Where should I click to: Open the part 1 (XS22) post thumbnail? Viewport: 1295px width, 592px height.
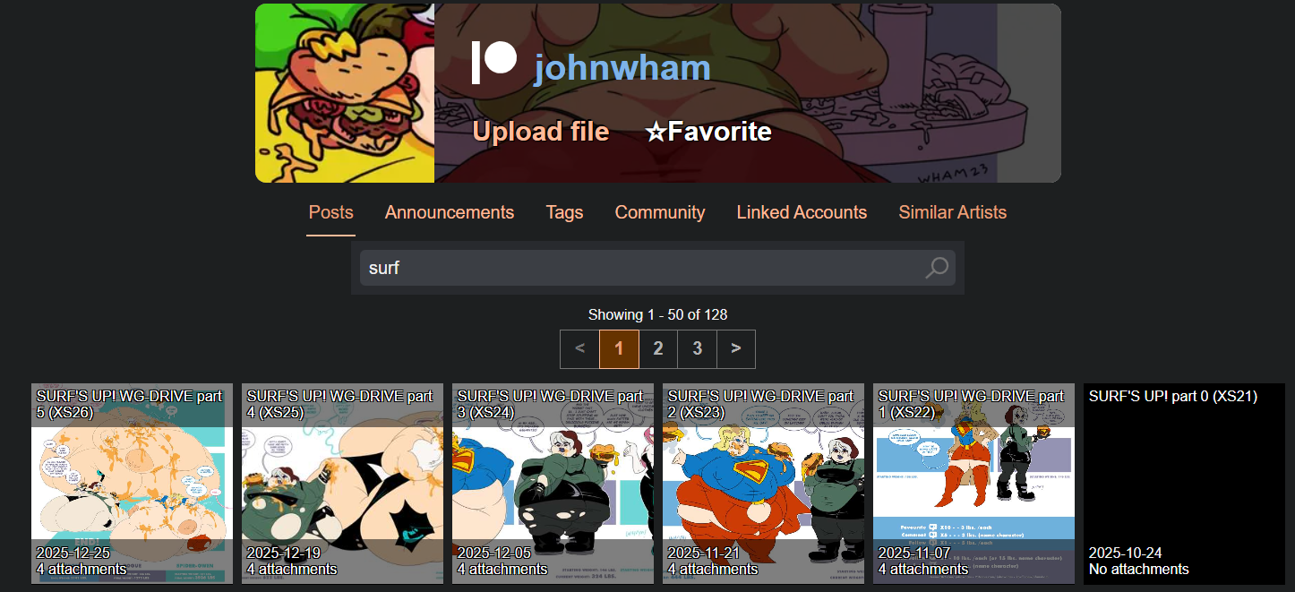(x=973, y=484)
